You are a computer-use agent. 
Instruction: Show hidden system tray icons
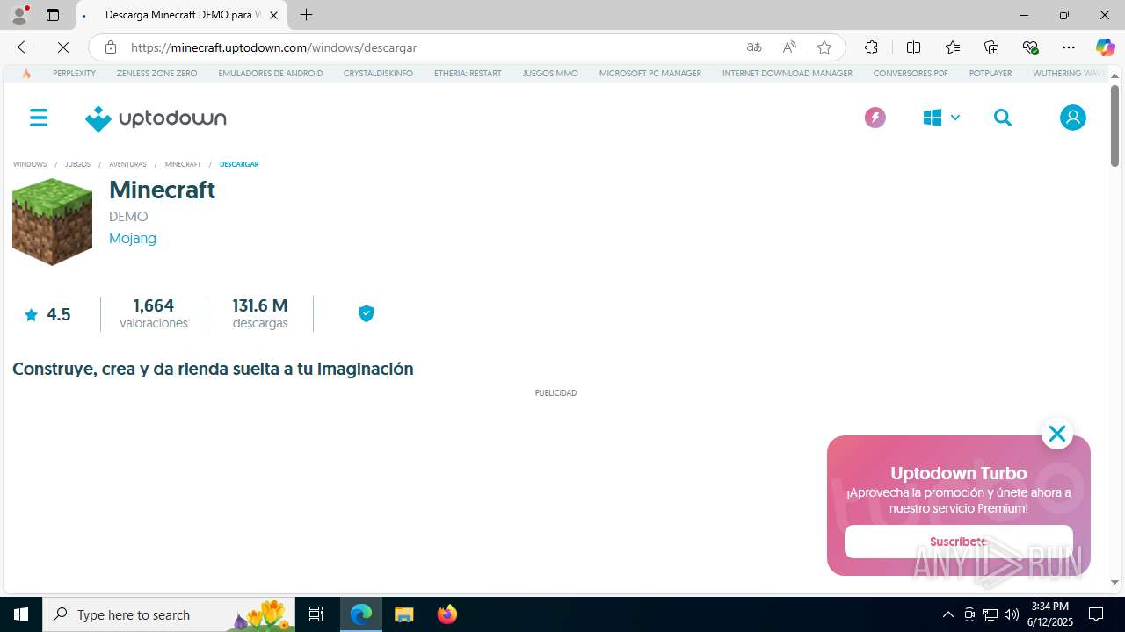tap(947, 614)
